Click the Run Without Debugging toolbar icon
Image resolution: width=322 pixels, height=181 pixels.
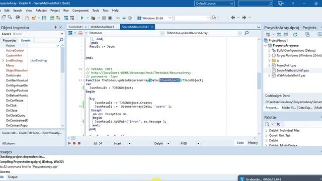click(x=93, y=18)
